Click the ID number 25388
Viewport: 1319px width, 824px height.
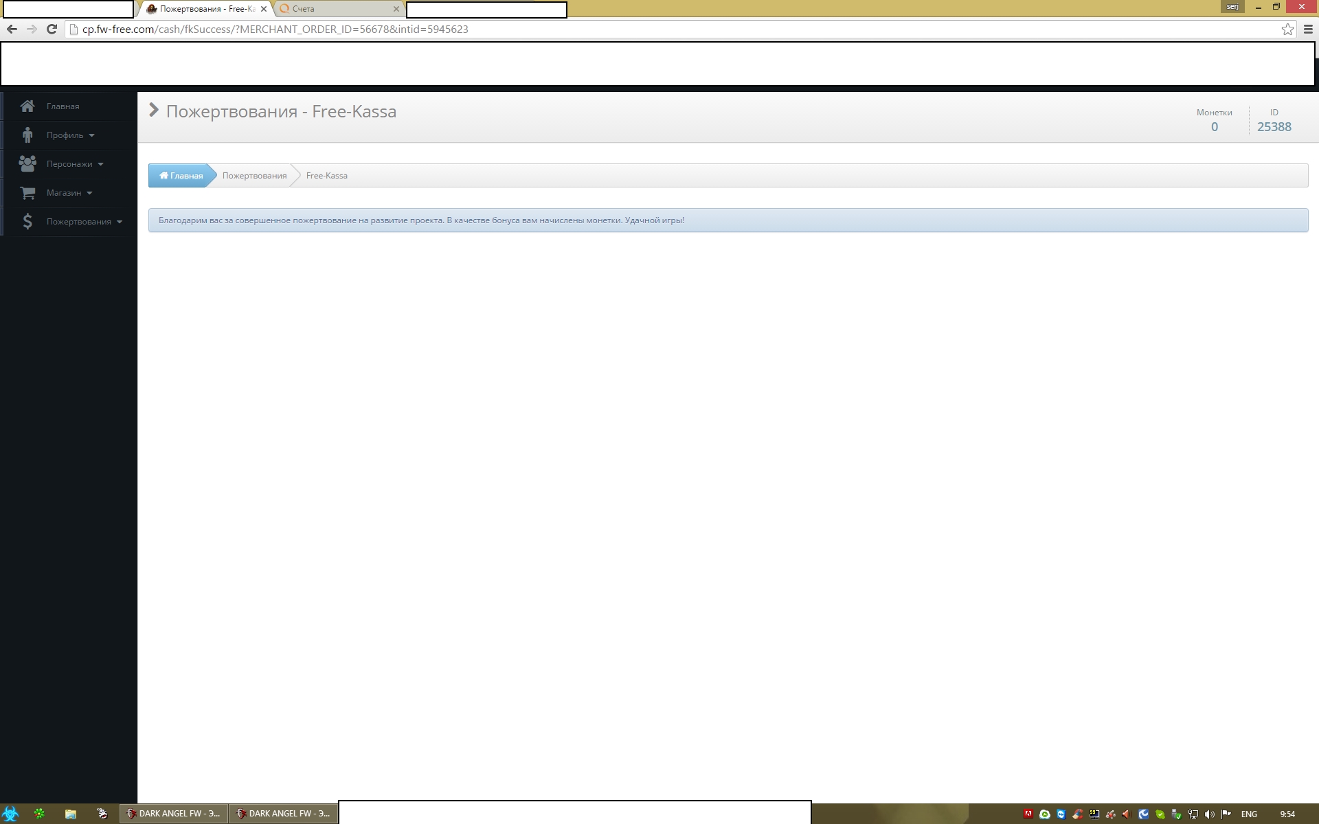pos(1274,127)
